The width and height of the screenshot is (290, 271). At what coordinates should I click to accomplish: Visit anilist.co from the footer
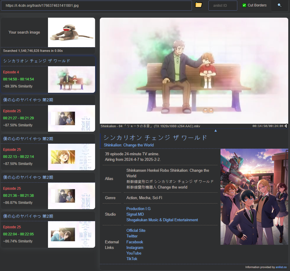(x=281, y=267)
